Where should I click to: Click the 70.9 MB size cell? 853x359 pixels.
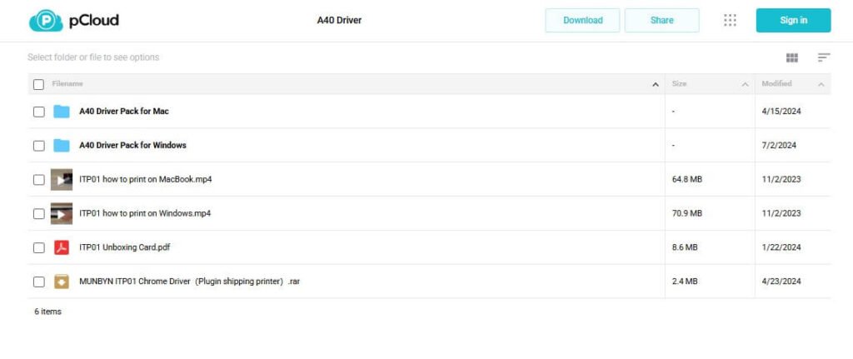point(687,213)
